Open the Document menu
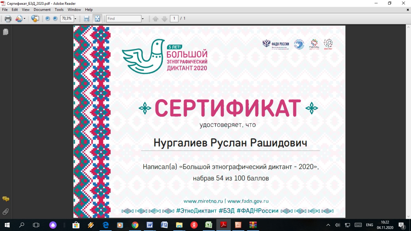This screenshot has height=231, width=411. click(42, 10)
